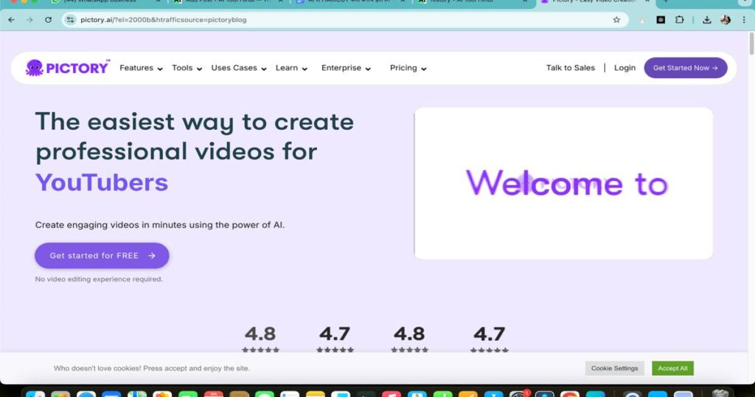Switch to the WhatsApp Business tab
This screenshot has height=397, width=755.
[106, 2]
